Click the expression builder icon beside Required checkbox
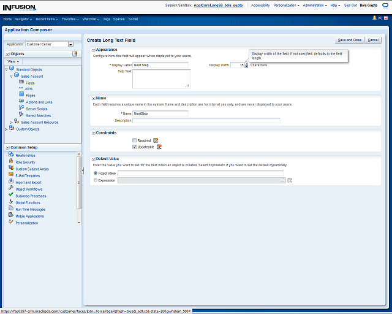 point(156,140)
